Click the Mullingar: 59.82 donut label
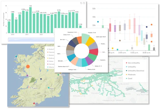The height and width of the screenshot is (109, 161). point(72,69)
